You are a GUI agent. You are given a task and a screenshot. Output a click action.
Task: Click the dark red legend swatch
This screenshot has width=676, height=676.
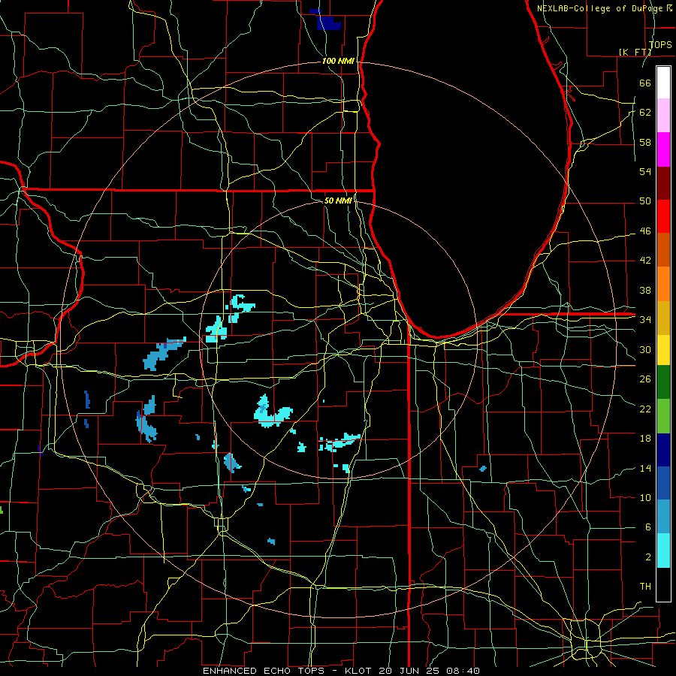click(663, 183)
